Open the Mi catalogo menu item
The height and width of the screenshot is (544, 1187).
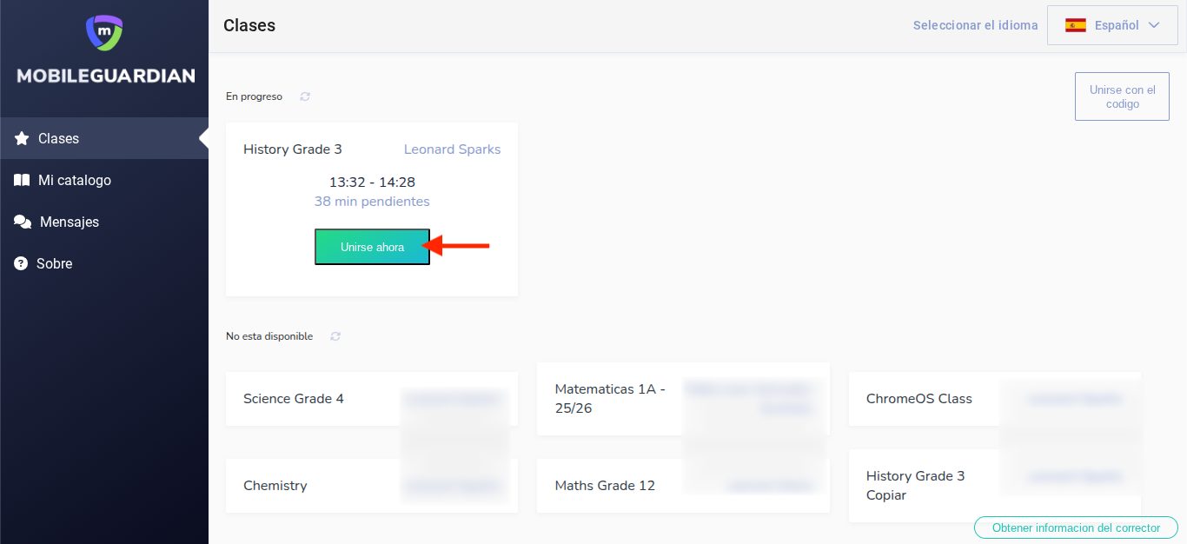coord(75,181)
